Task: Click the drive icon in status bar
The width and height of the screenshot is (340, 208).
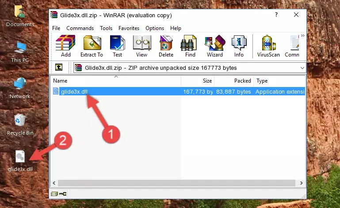Action: [x=54, y=194]
